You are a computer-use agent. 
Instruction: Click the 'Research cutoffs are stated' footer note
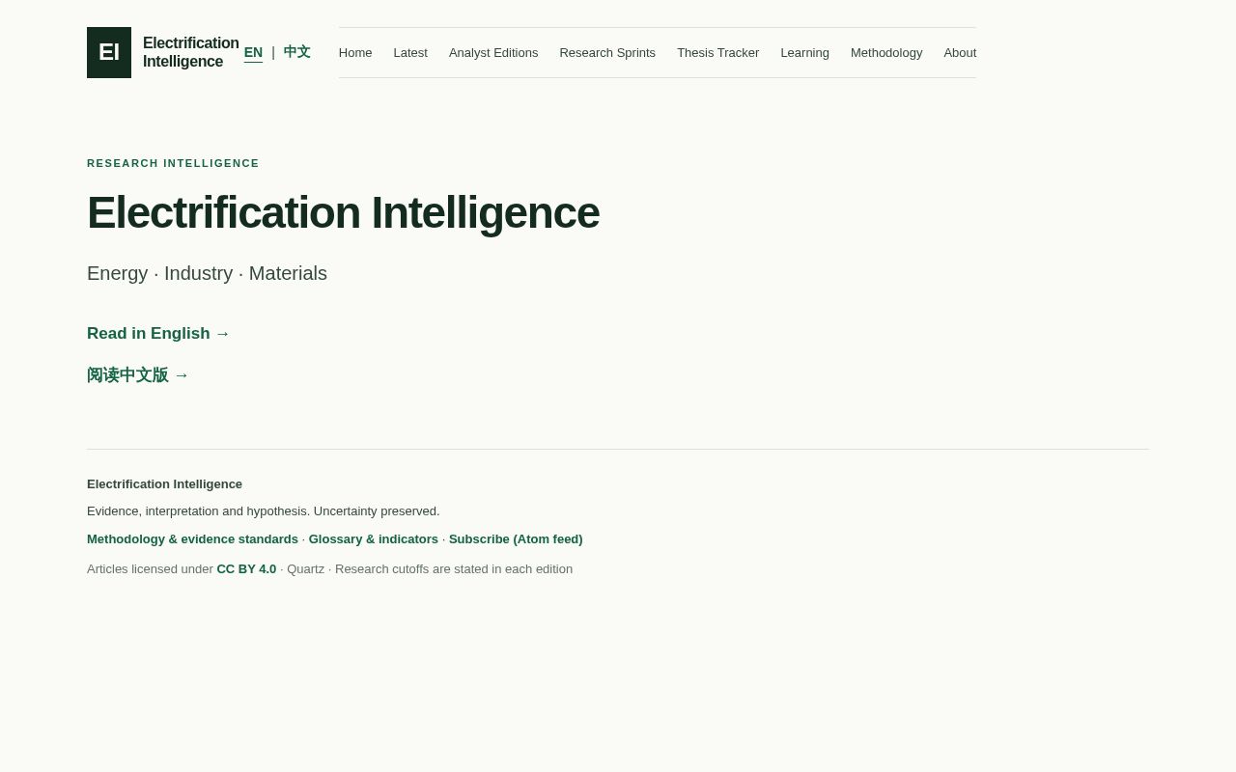(454, 569)
